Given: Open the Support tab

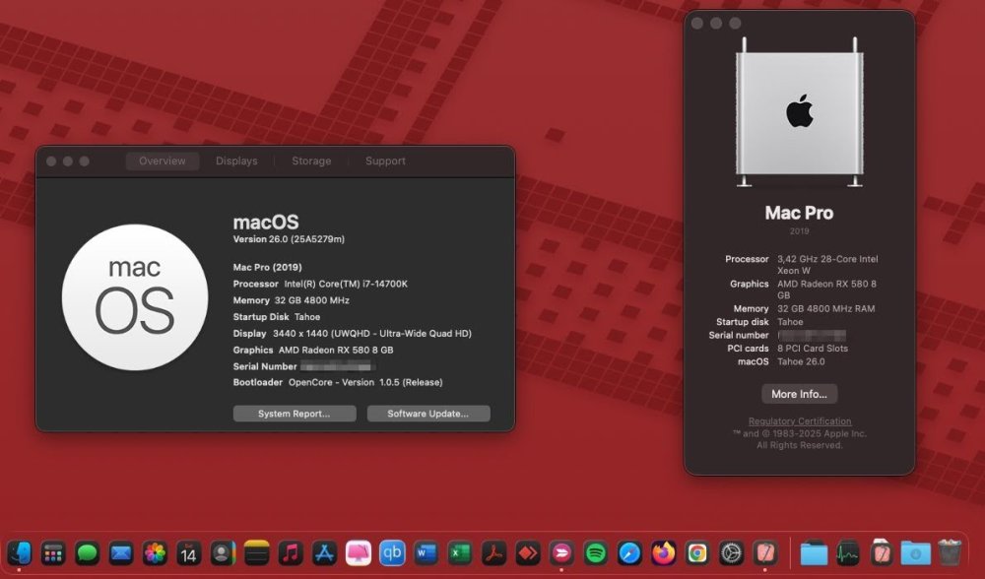Looking at the screenshot, I should point(386,161).
